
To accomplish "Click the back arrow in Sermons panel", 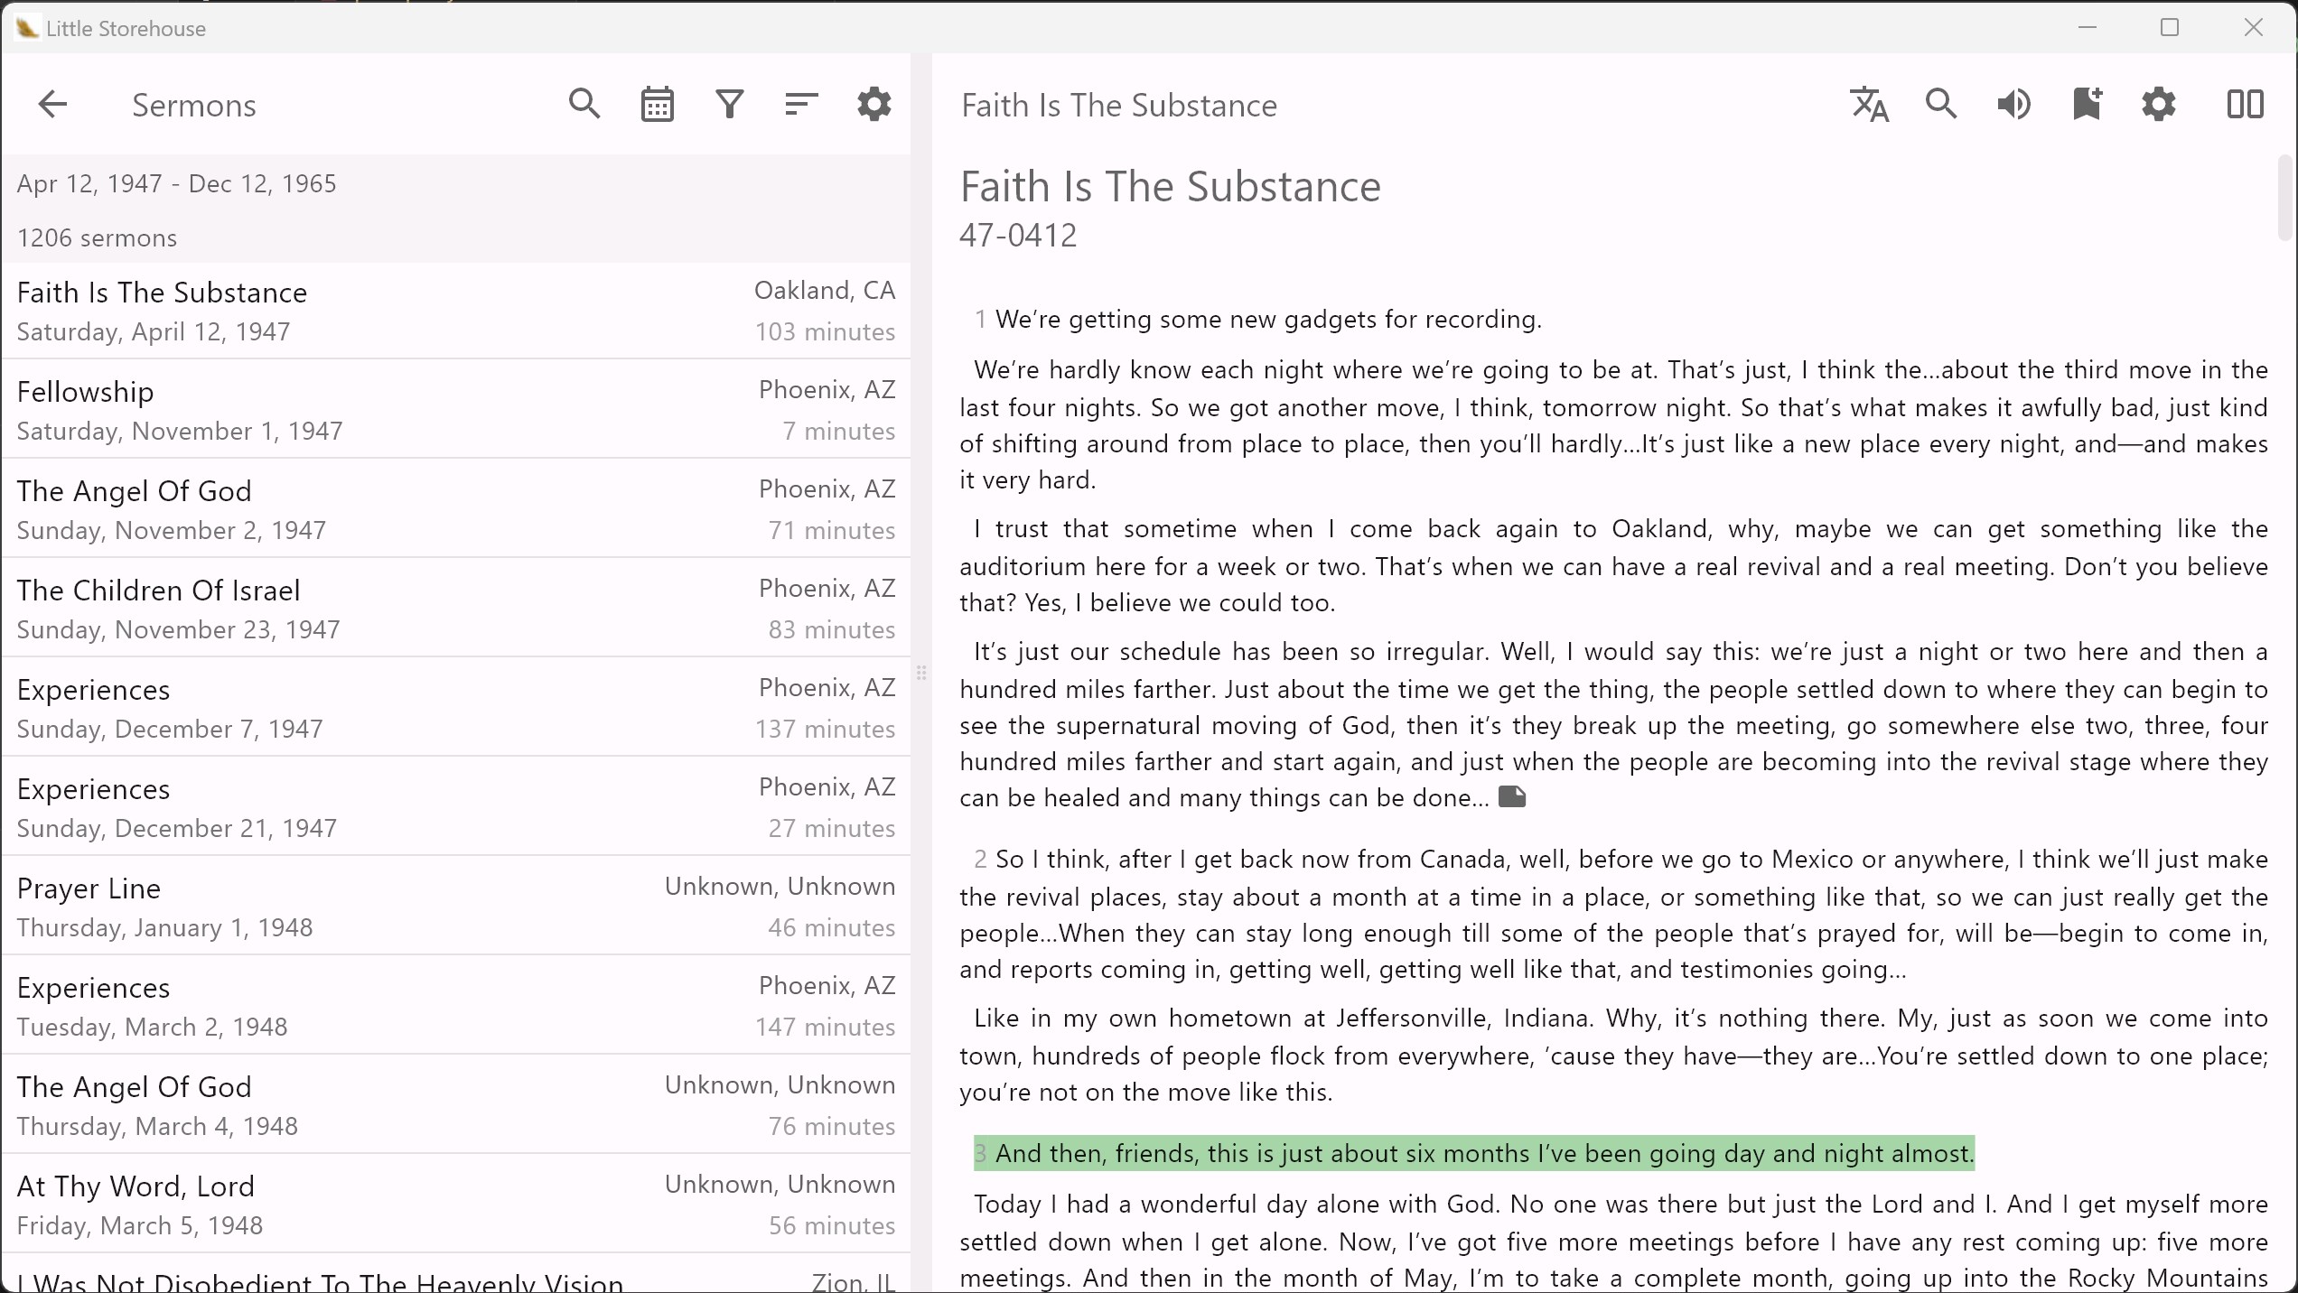I will click(52, 105).
